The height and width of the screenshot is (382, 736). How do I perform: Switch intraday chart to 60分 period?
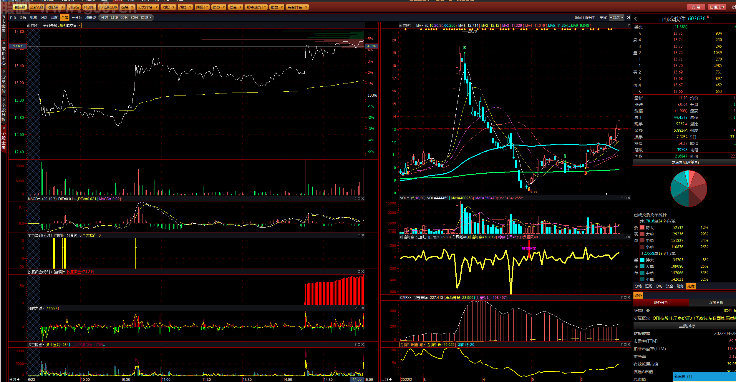point(124,18)
